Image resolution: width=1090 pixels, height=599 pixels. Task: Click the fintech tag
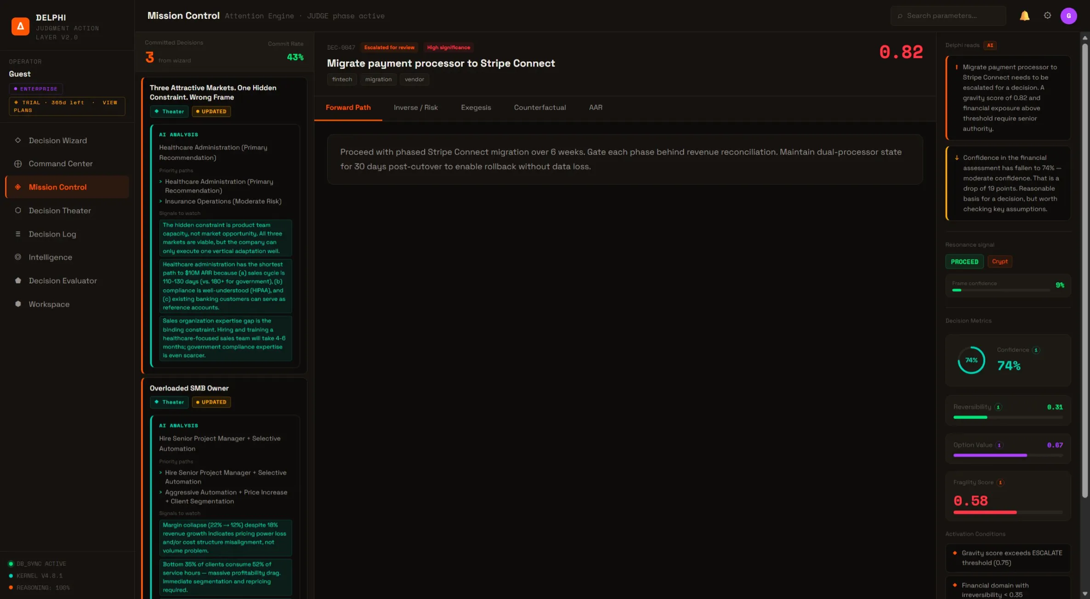342,79
